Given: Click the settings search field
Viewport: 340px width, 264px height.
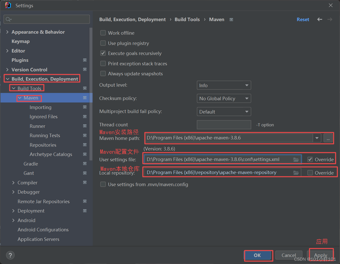Looking at the screenshot, I should tap(47, 19).
